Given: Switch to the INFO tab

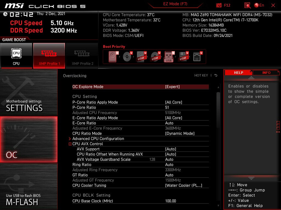Looking at the screenshot, I should click(266, 73).
